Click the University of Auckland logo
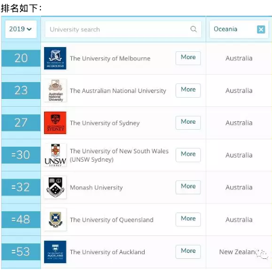The height and width of the screenshot is (271, 272). [55, 252]
